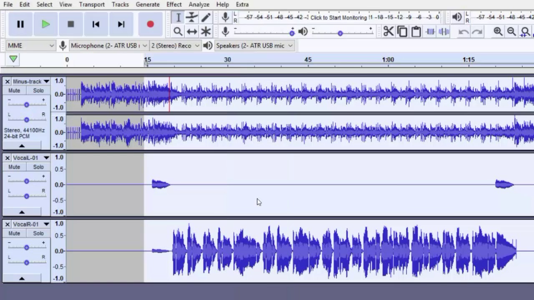534x300 pixels.
Task: Open the Speakers playback device dropdown
Action: (x=254, y=45)
